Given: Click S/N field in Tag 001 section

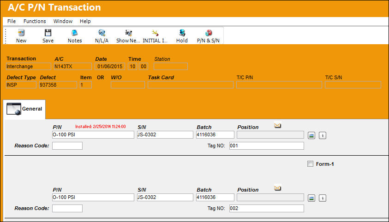Looking at the screenshot, I should (165, 134).
